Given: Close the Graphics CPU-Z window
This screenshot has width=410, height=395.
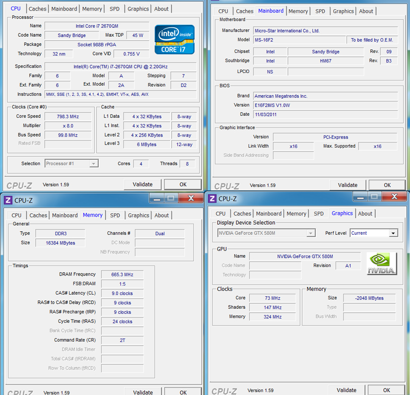Looking at the screenshot, I should (x=394, y=196).
